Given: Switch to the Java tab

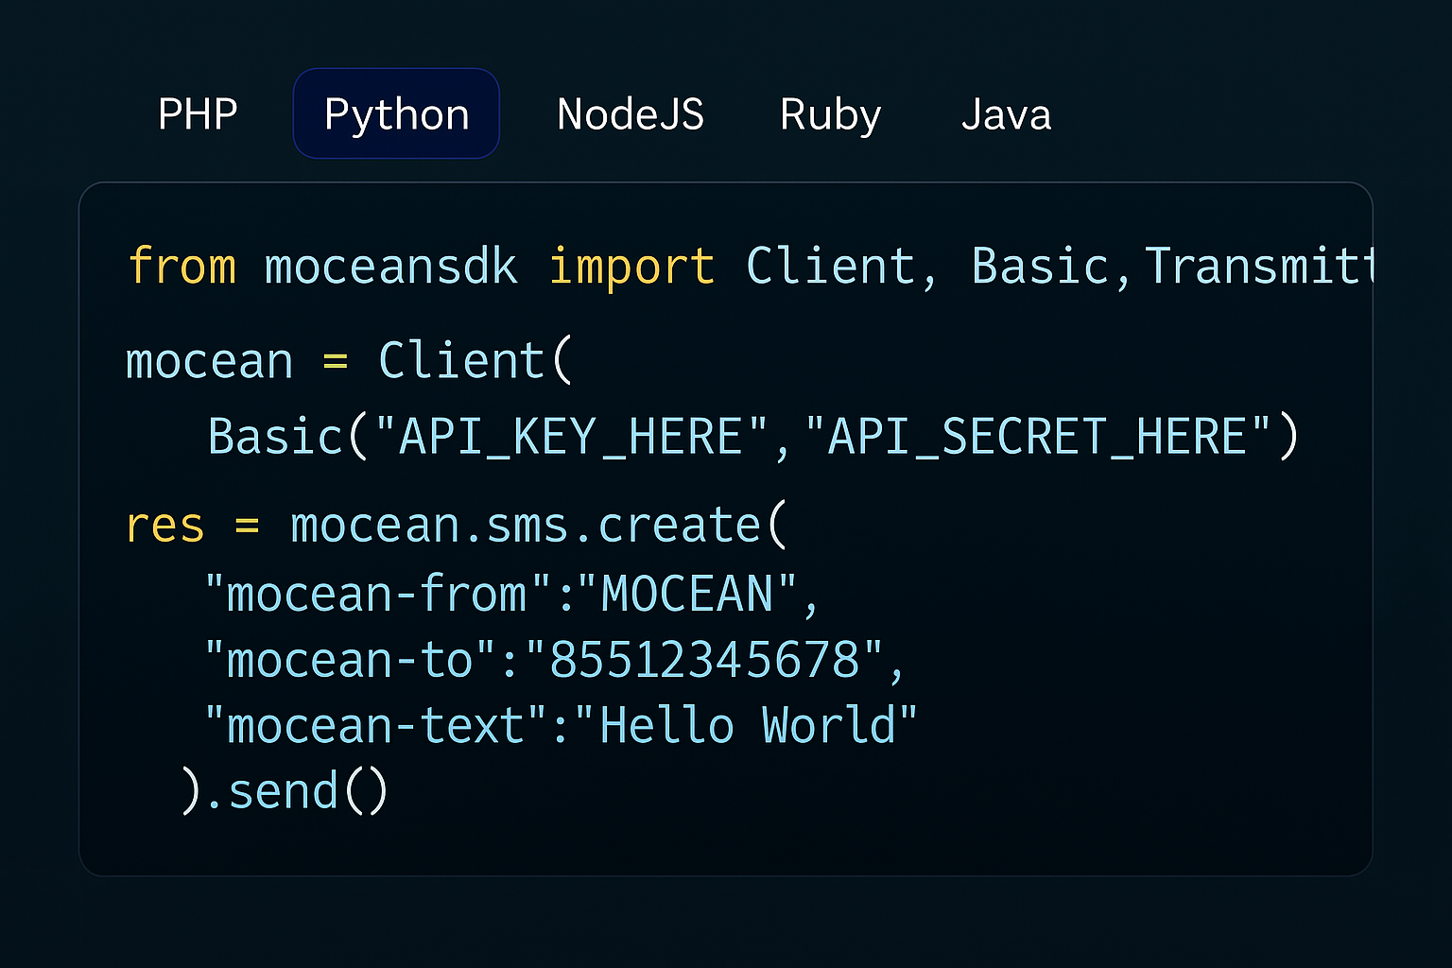Looking at the screenshot, I should tap(1006, 114).
